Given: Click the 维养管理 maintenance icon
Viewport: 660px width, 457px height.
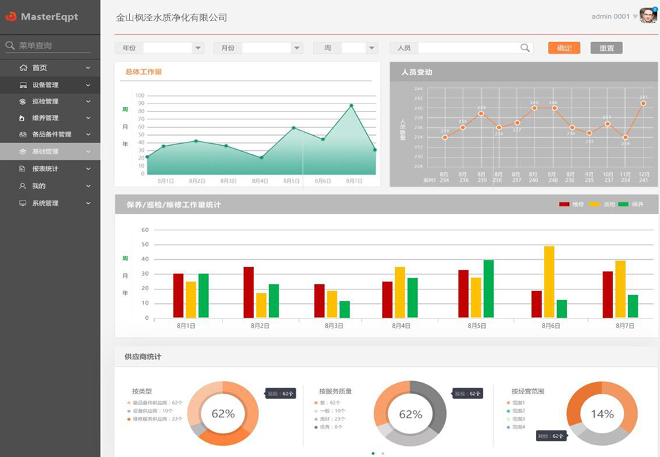Looking at the screenshot, I should pos(22,119).
